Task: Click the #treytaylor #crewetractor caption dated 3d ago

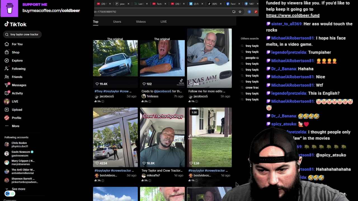Action: click(114, 171)
